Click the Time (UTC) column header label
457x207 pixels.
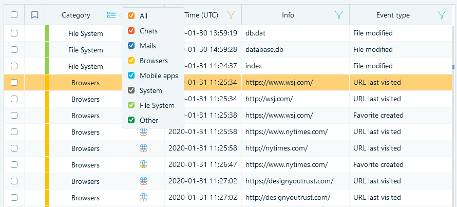pos(201,15)
